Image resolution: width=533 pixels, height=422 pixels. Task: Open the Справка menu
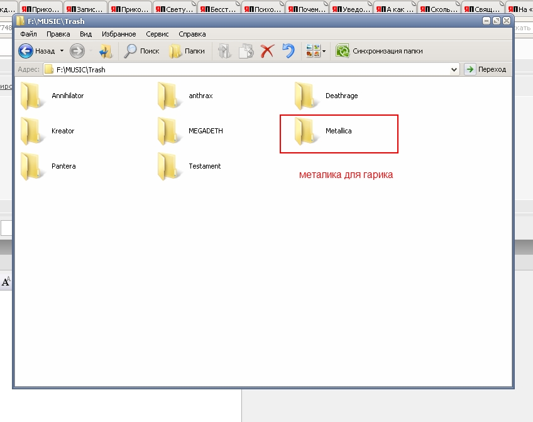coord(192,34)
